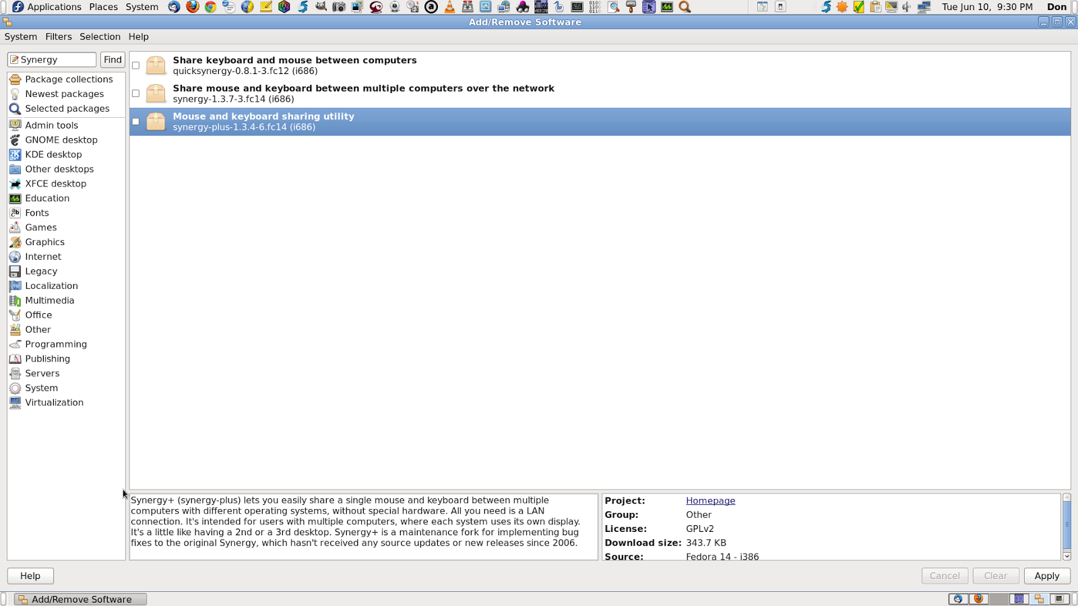Launch GIMP from the top panel
Viewport: 1078px width, 606px height.
coord(321,7)
